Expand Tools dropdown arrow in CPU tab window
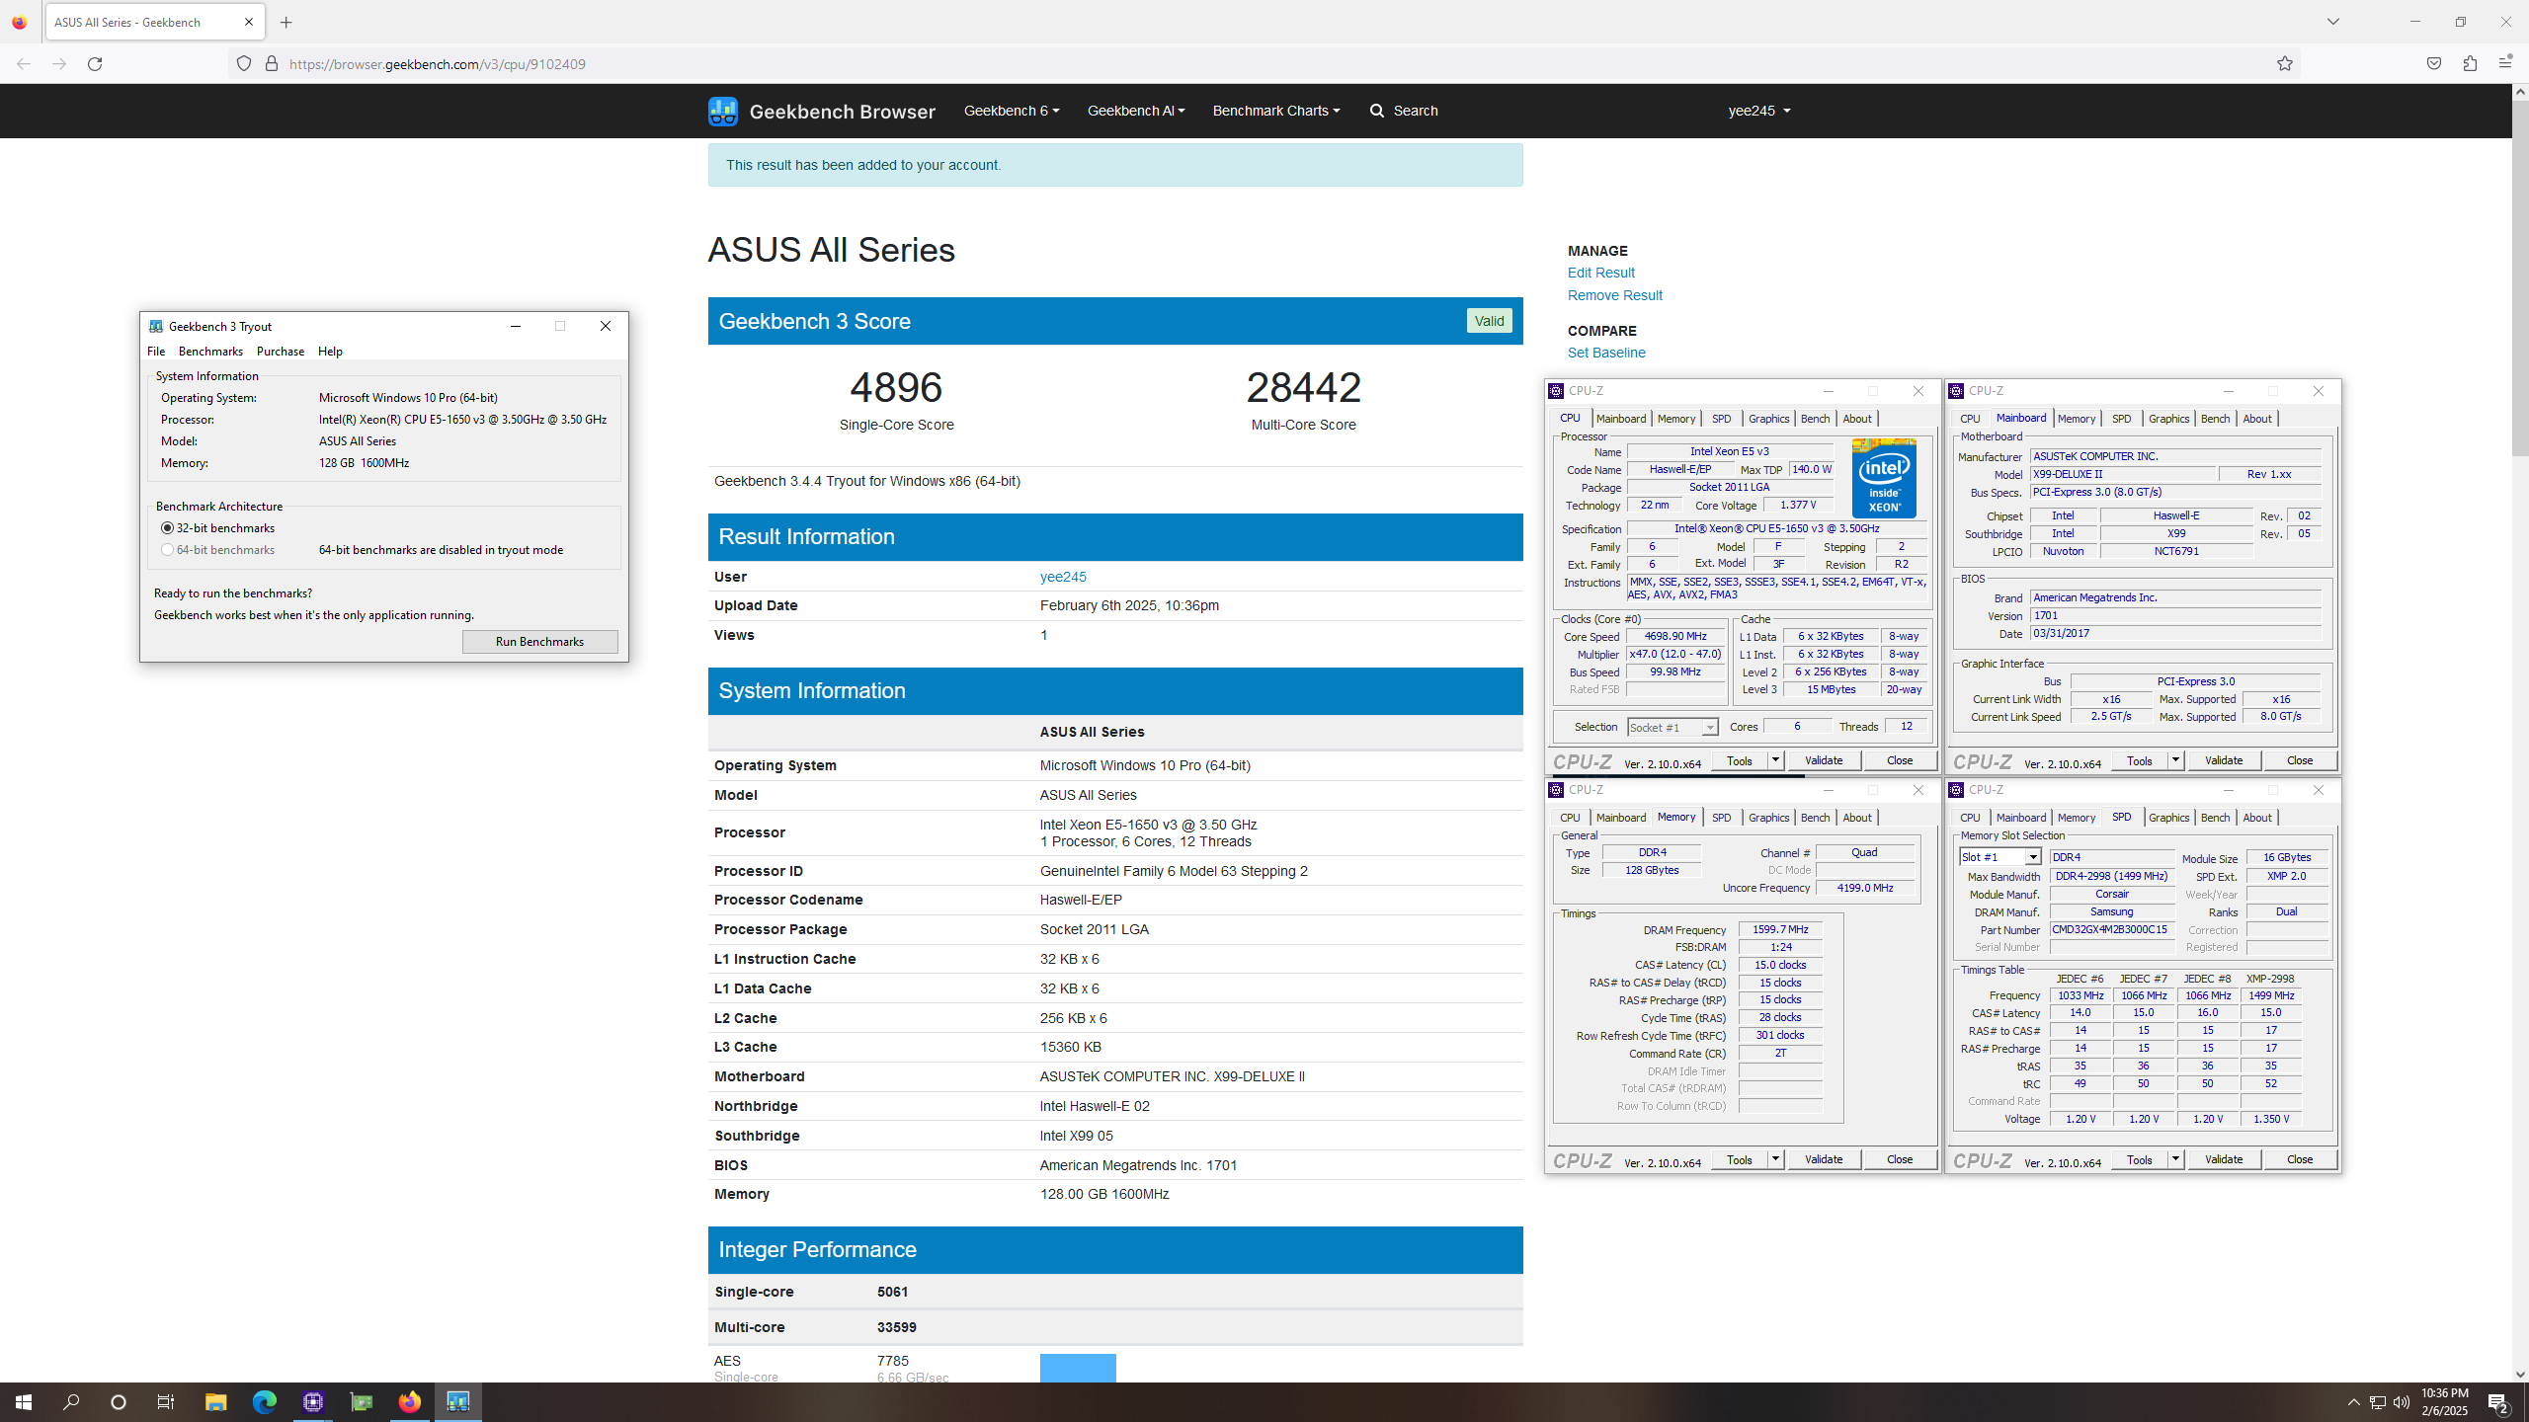The image size is (2529, 1422). tap(1775, 760)
